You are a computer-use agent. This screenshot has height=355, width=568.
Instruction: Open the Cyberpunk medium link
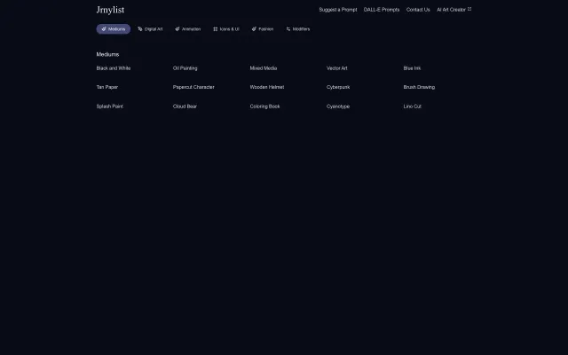(x=338, y=87)
